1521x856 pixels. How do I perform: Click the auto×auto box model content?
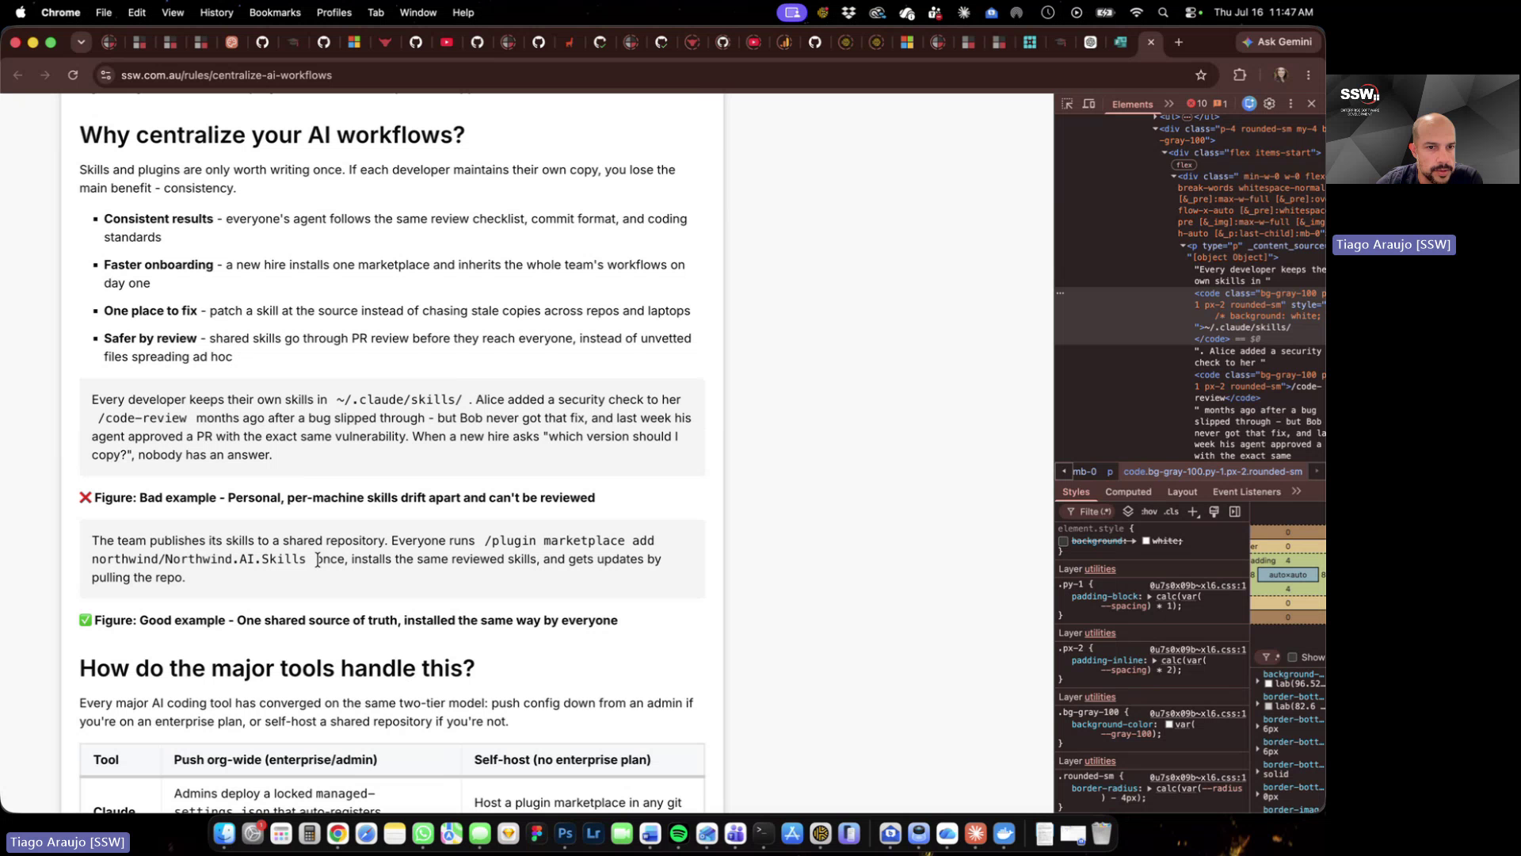pyautogui.click(x=1287, y=575)
